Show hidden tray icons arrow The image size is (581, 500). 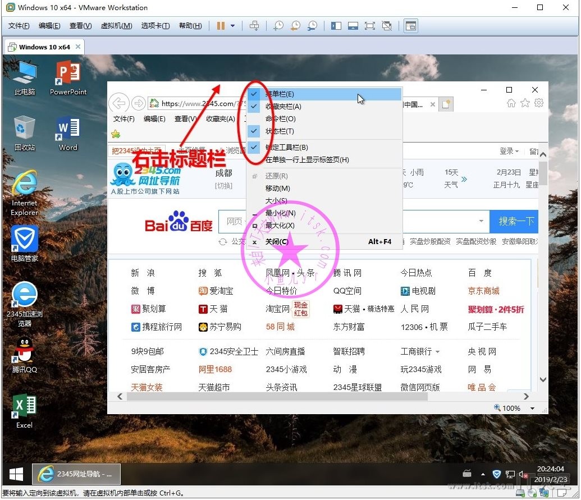pyautogui.click(x=483, y=474)
